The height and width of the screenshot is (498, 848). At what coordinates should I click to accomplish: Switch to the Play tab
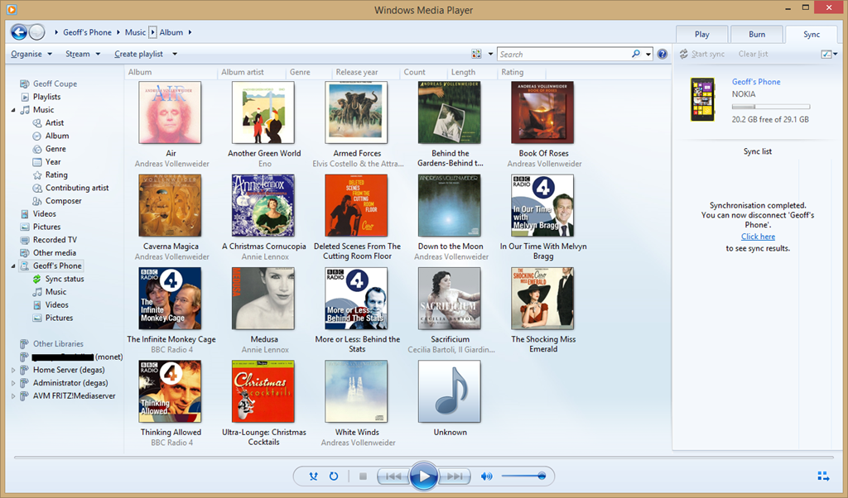point(701,34)
